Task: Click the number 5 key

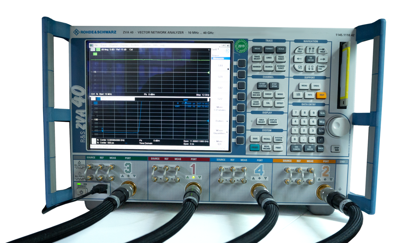Action: (304, 121)
